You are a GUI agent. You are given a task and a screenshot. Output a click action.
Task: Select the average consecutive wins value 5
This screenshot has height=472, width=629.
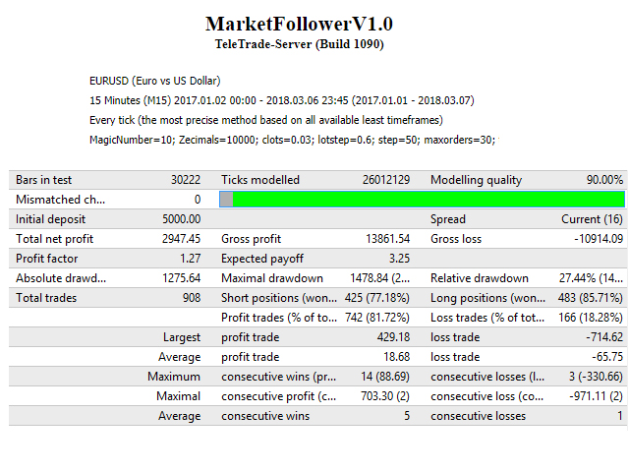[407, 416]
